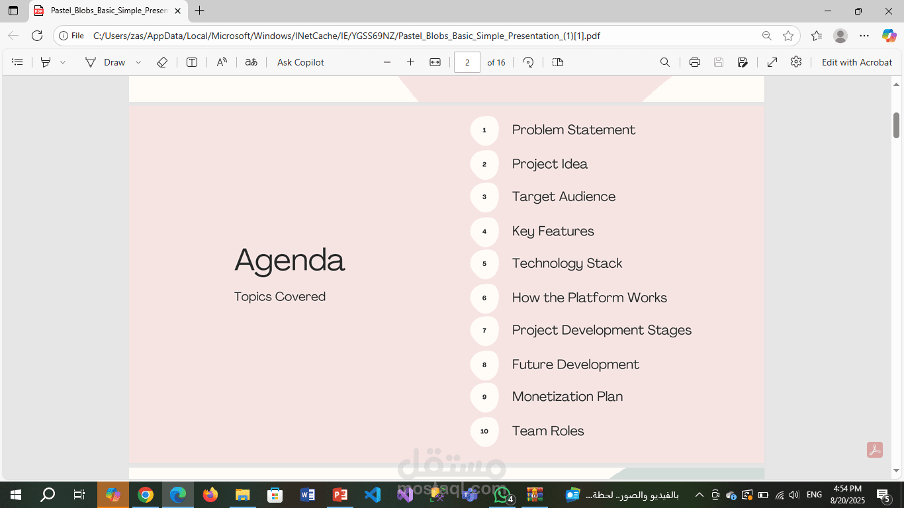Open Task View on the taskbar
904x508 pixels.
tap(79, 495)
